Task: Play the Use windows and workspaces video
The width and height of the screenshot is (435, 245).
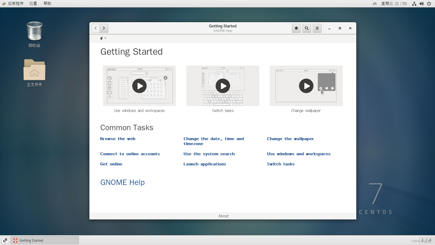Action: [x=139, y=86]
